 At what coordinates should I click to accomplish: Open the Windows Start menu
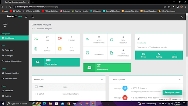3,104
